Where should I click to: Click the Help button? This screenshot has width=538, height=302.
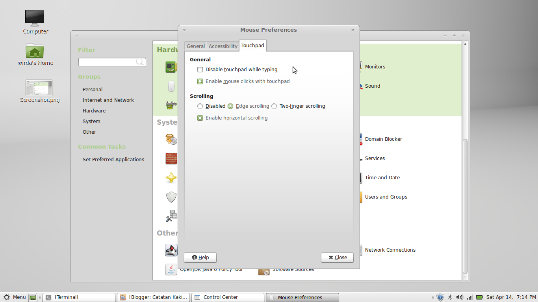point(200,258)
